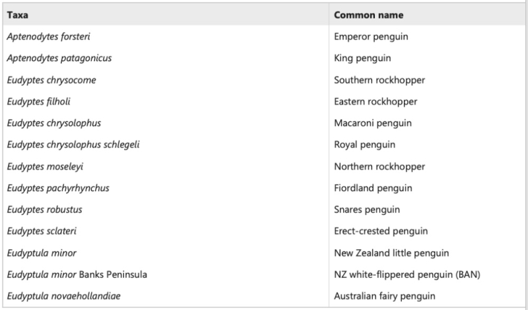Click the New Zealand little penguin cell
This screenshot has height=310, width=528.
pyautogui.click(x=391, y=253)
